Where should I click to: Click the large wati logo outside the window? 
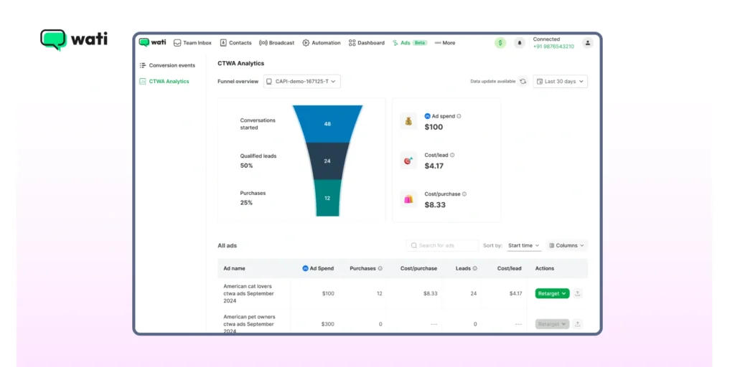(x=74, y=40)
